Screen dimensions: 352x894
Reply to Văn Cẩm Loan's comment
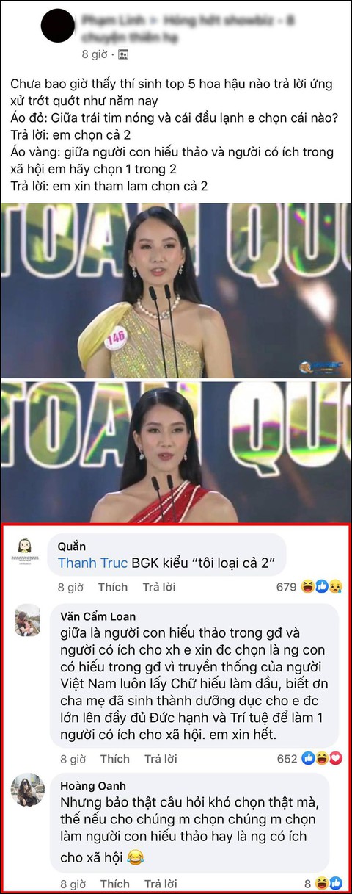(x=160, y=759)
